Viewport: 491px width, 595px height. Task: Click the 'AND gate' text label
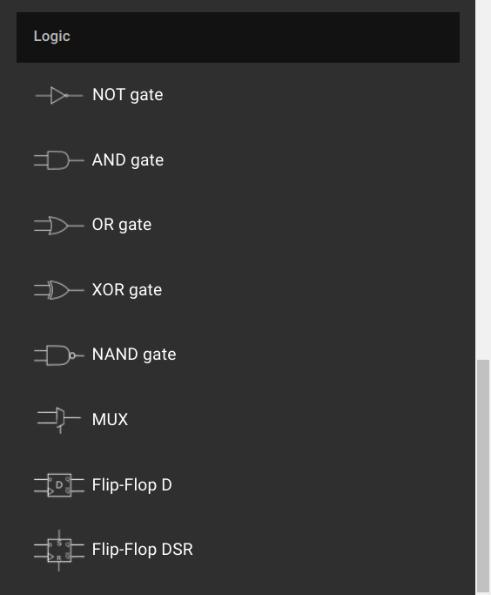(128, 160)
